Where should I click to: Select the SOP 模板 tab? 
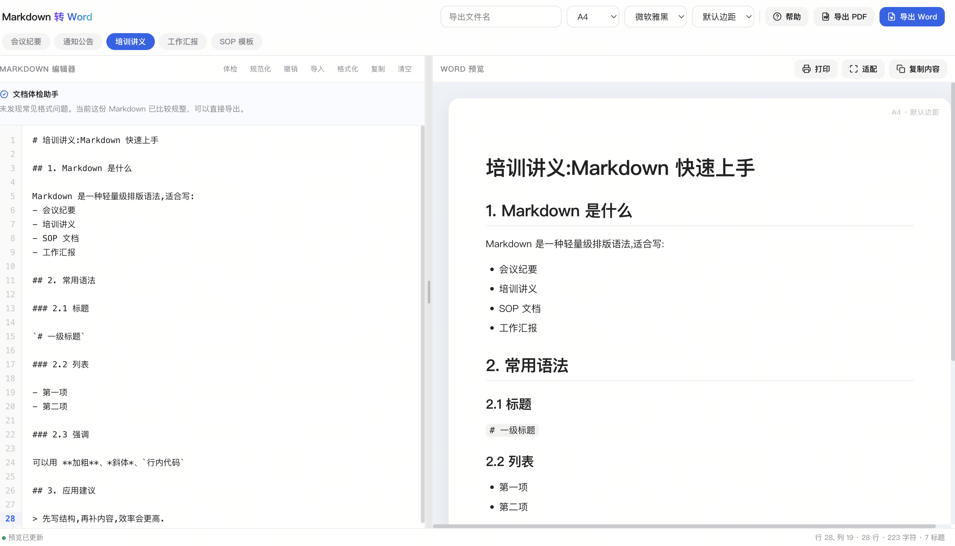coord(236,42)
